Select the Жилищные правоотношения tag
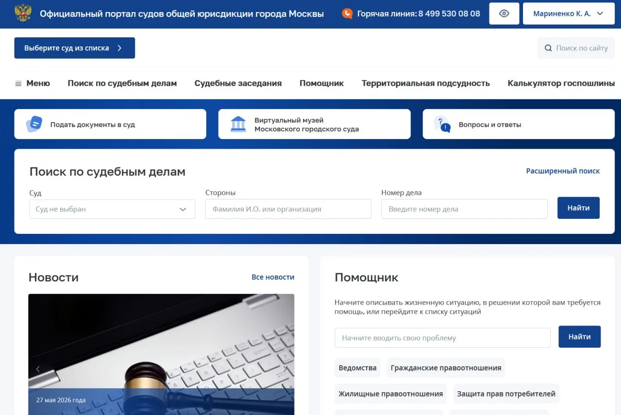This screenshot has height=415, width=621. point(391,394)
